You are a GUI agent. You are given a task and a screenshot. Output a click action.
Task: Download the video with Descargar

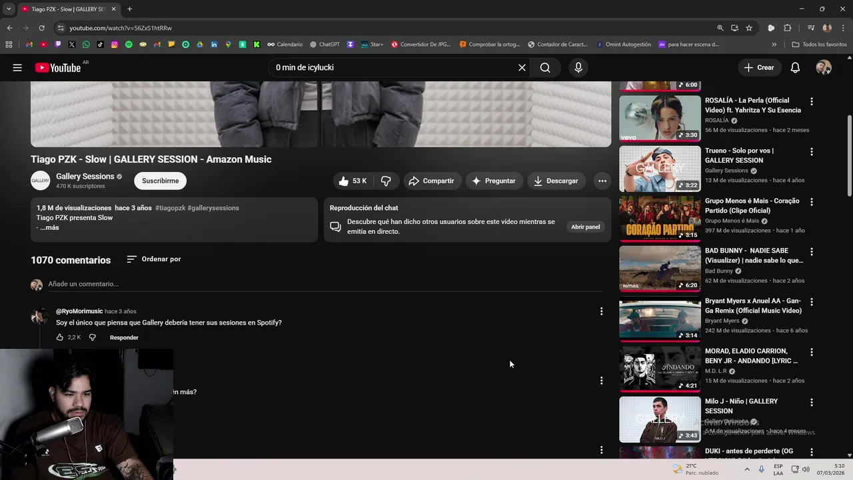556,181
